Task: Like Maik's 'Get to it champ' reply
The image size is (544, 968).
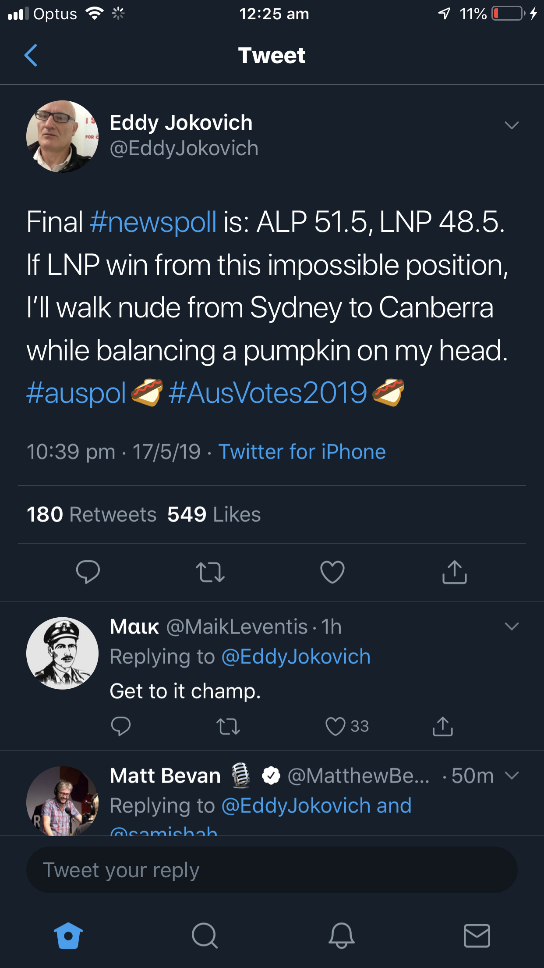Action: [336, 726]
